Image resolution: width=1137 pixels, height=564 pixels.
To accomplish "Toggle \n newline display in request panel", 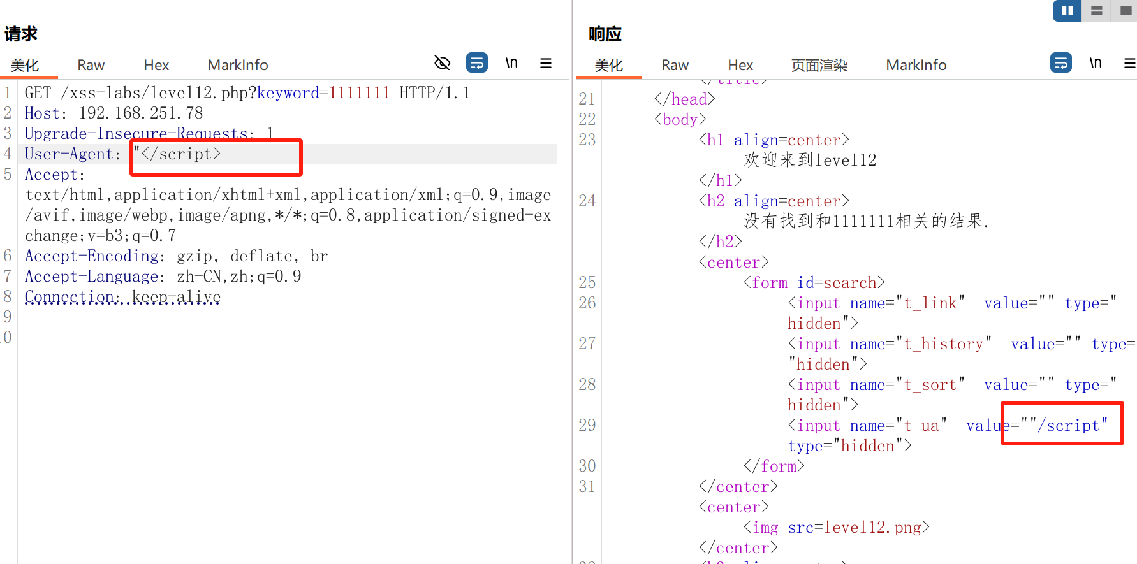I will [x=511, y=63].
